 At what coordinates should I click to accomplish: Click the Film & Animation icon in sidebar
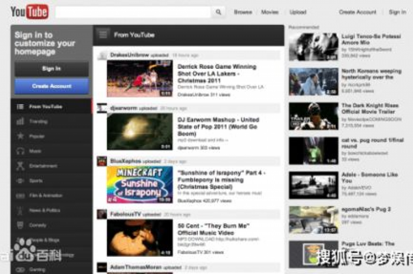pyautogui.click(x=20, y=196)
